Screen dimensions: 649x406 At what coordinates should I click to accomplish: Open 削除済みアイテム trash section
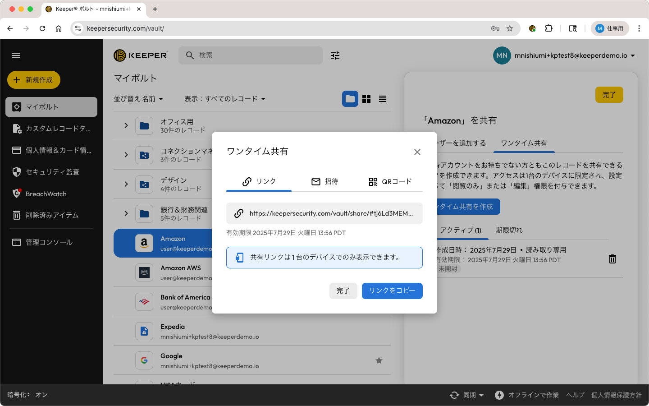click(52, 215)
